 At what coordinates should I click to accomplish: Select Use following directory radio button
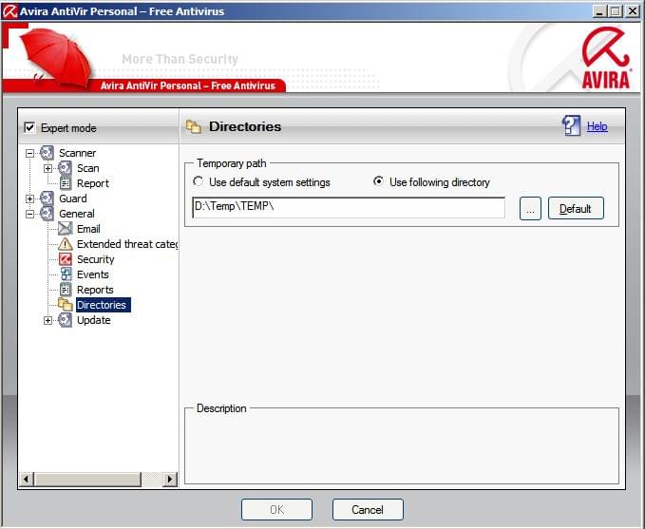point(378,181)
